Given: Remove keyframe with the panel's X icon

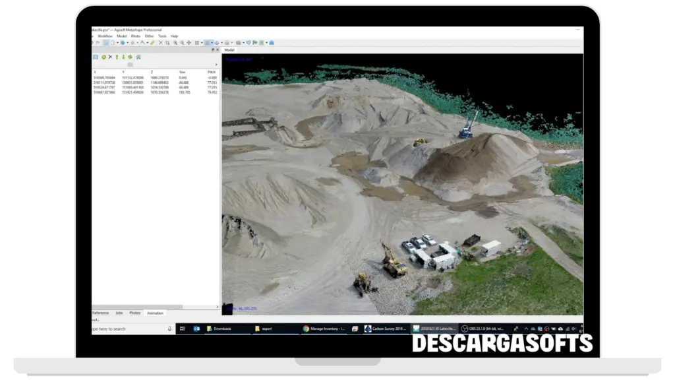Looking at the screenshot, I should 110,57.
